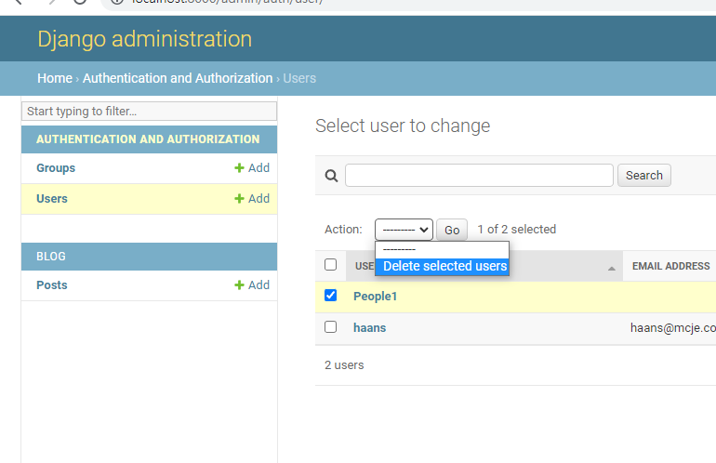Open the Blog sidebar section header
The height and width of the screenshot is (463, 716).
[51, 257]
